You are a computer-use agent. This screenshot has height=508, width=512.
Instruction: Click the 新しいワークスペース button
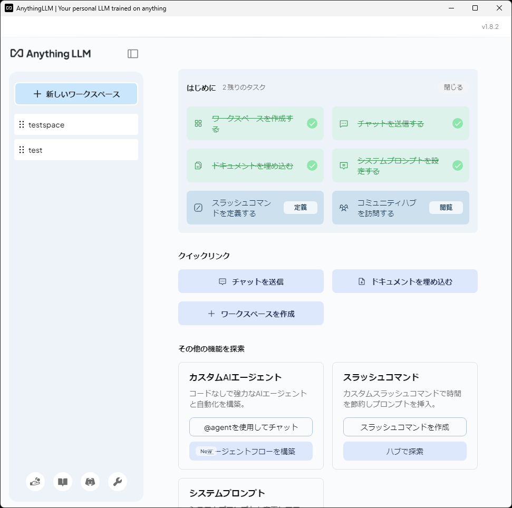coord(76,93)
